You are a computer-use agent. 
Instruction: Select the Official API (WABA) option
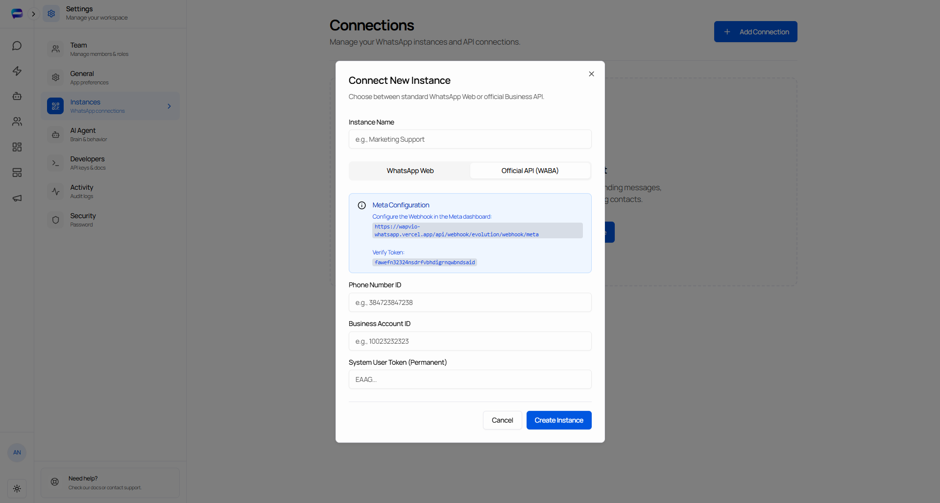(x=530, y=171)
